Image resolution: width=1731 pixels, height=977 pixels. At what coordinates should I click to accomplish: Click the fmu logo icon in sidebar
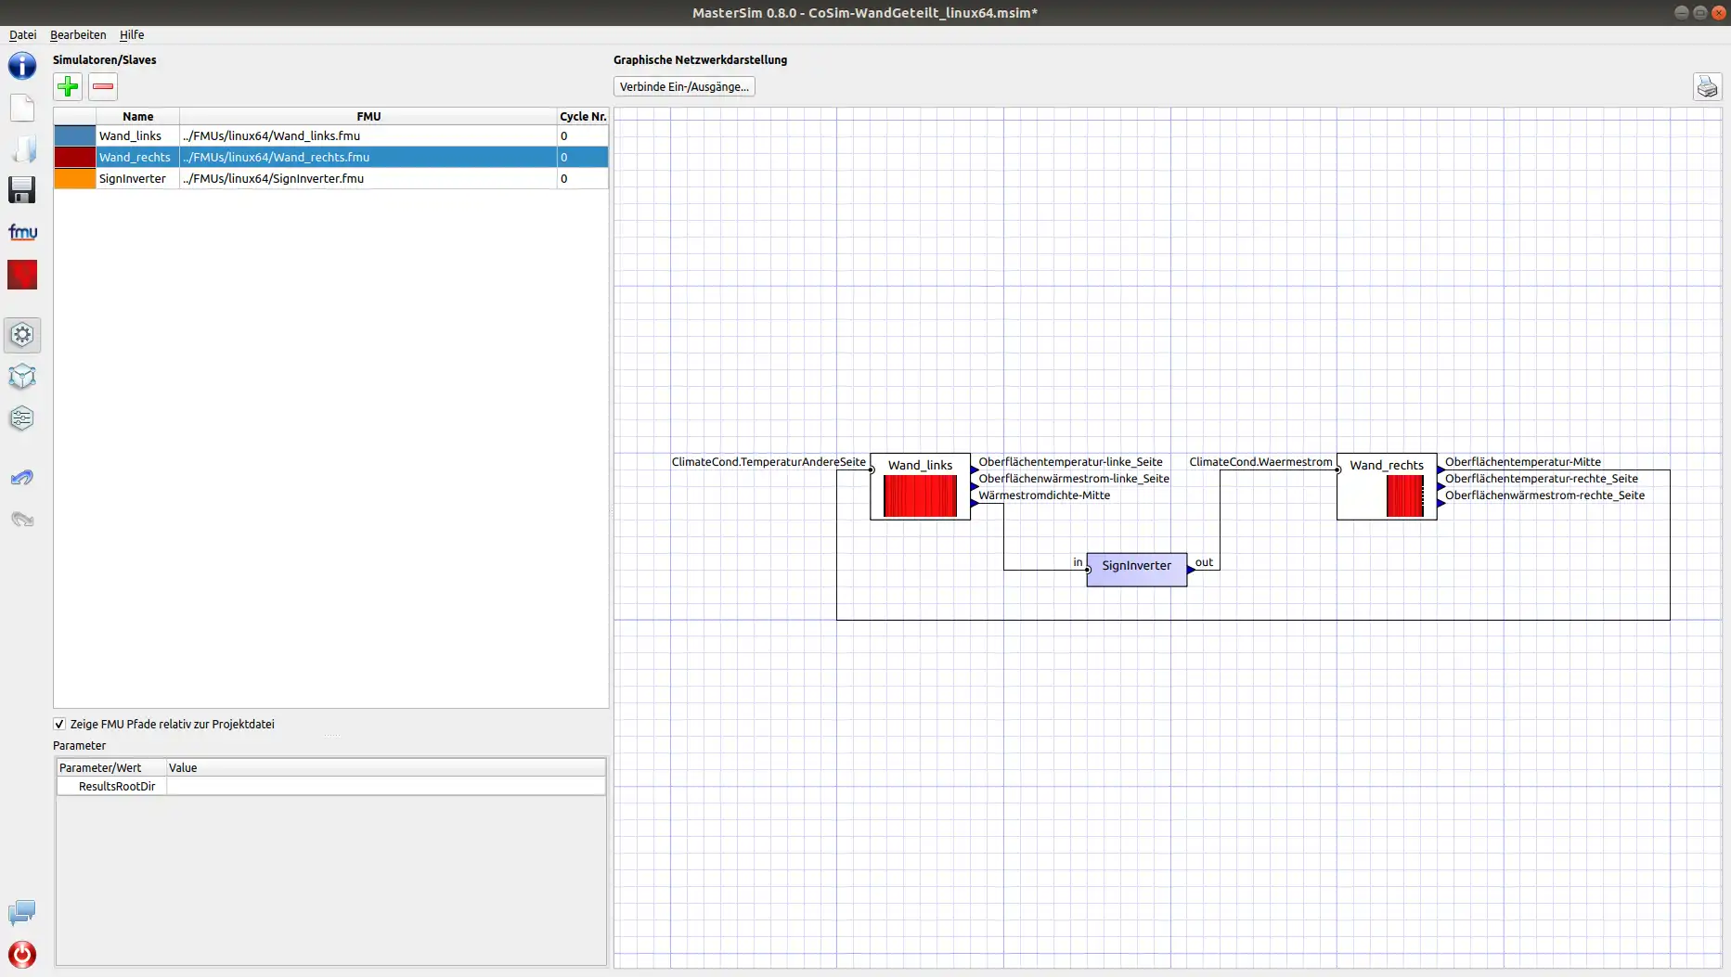click(x=22, y=232)
